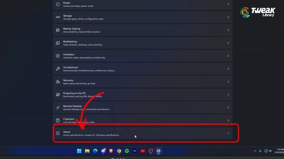The image size is (284, 159).
Task: Select the Multitasking label
Action: pos(70,42)
